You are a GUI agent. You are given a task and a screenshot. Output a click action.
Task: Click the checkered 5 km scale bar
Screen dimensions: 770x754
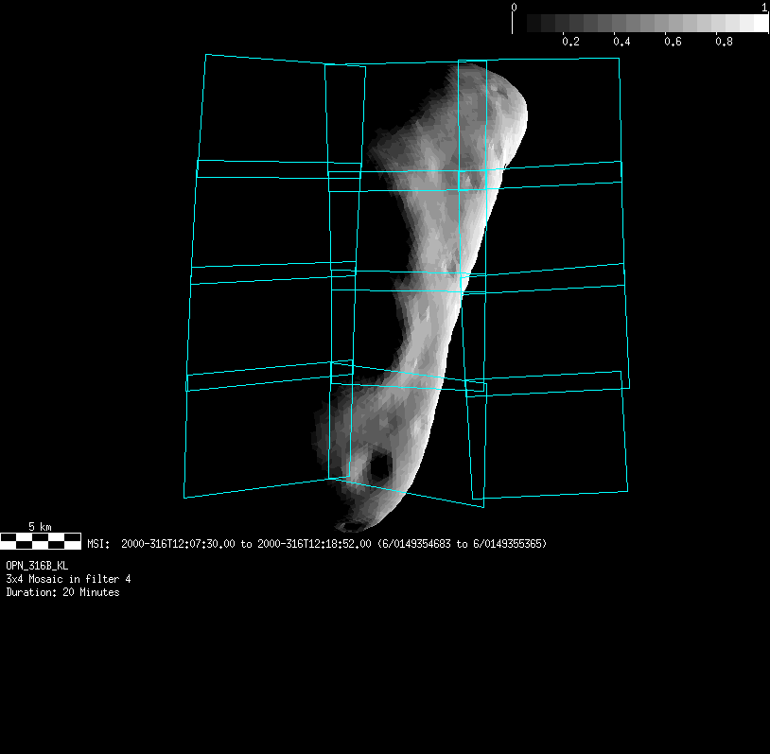point(41,541)
